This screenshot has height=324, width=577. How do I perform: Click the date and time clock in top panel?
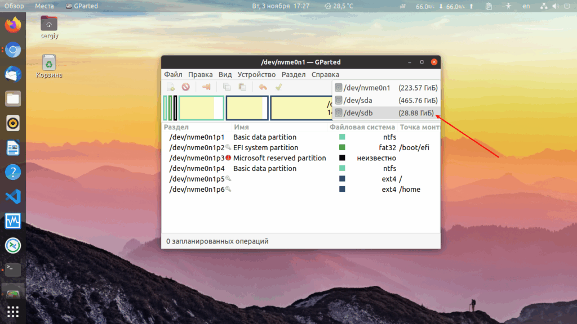click(281, 6)
